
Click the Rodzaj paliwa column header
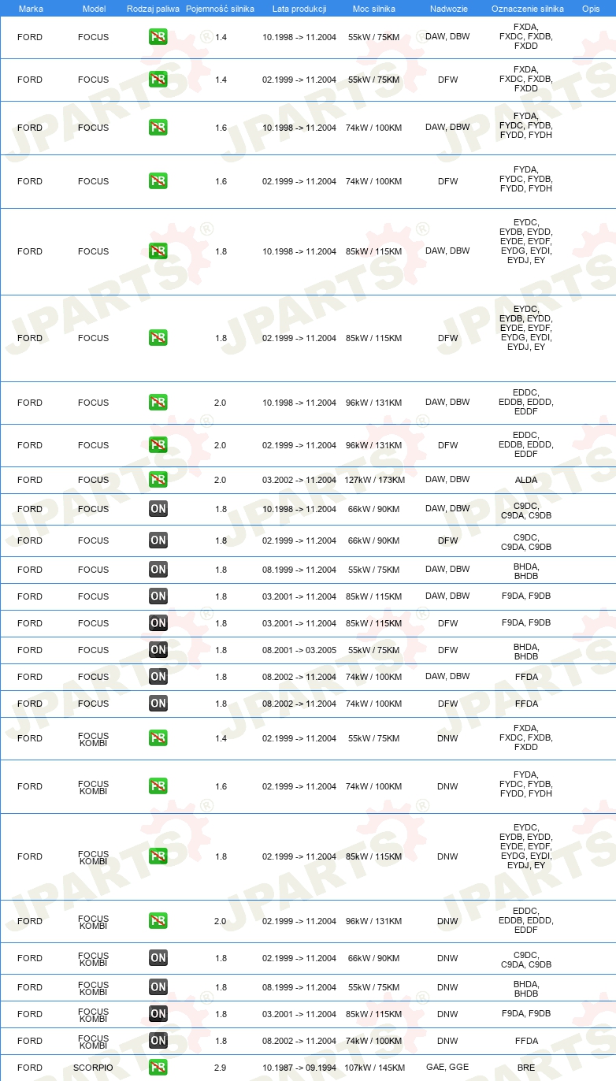(x=154, y=9)
